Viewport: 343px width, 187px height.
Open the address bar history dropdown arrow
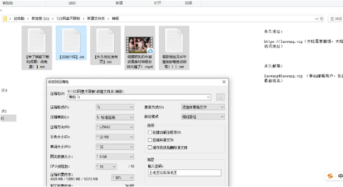[317, 19]
